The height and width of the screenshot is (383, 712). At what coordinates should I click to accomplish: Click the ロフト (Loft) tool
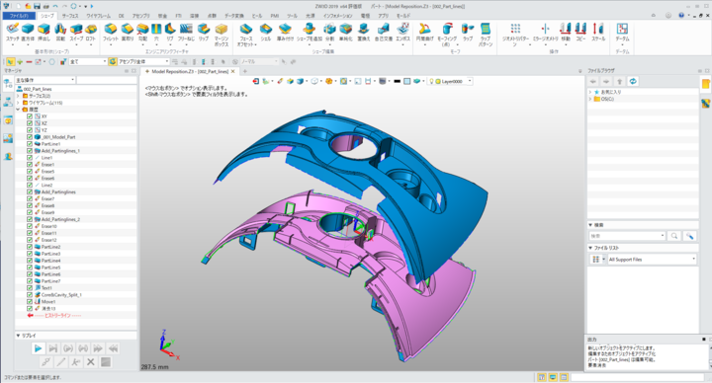point(91,33)
